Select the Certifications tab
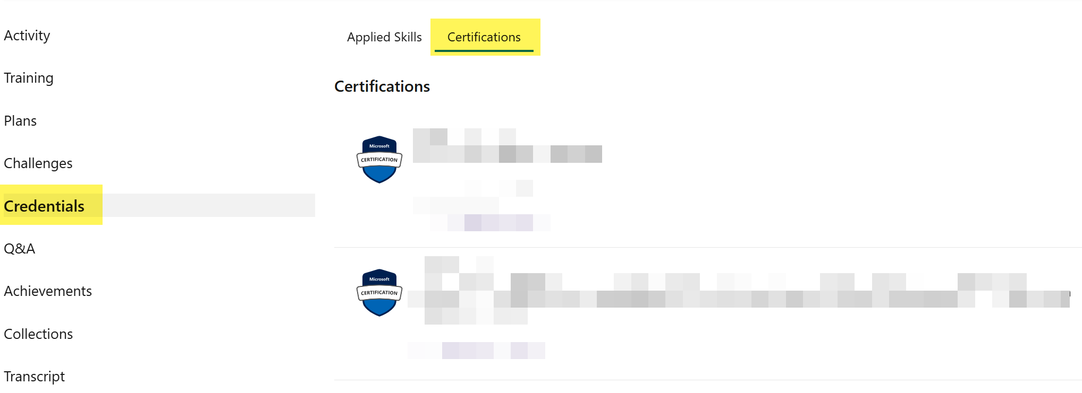The image size is (1082, 393). click(484, 37)
